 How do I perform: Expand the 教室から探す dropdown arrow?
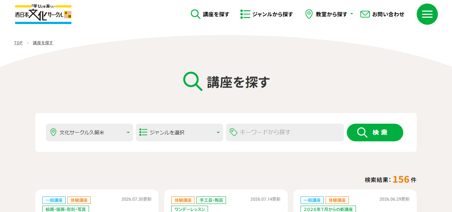(352, 14)
